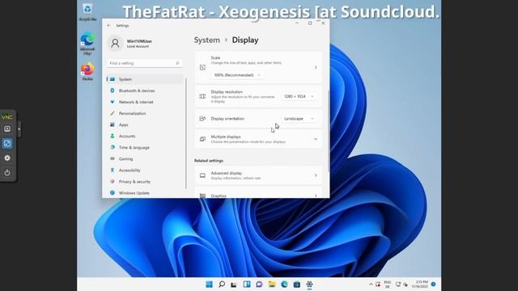Click the VNC disconnect power icon
The width and height of the screenshot is (518, 291).
[7, 172]
